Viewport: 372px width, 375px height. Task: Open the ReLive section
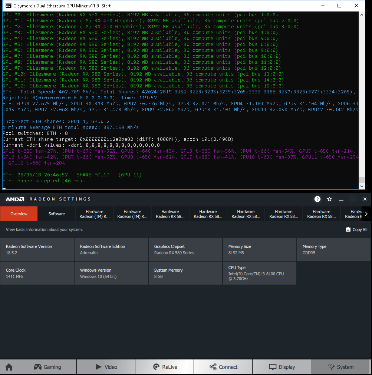[165, 367]
